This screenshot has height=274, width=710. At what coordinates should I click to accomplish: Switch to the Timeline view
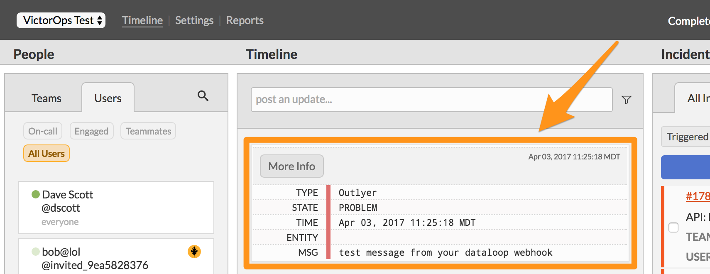pos(142,20)
